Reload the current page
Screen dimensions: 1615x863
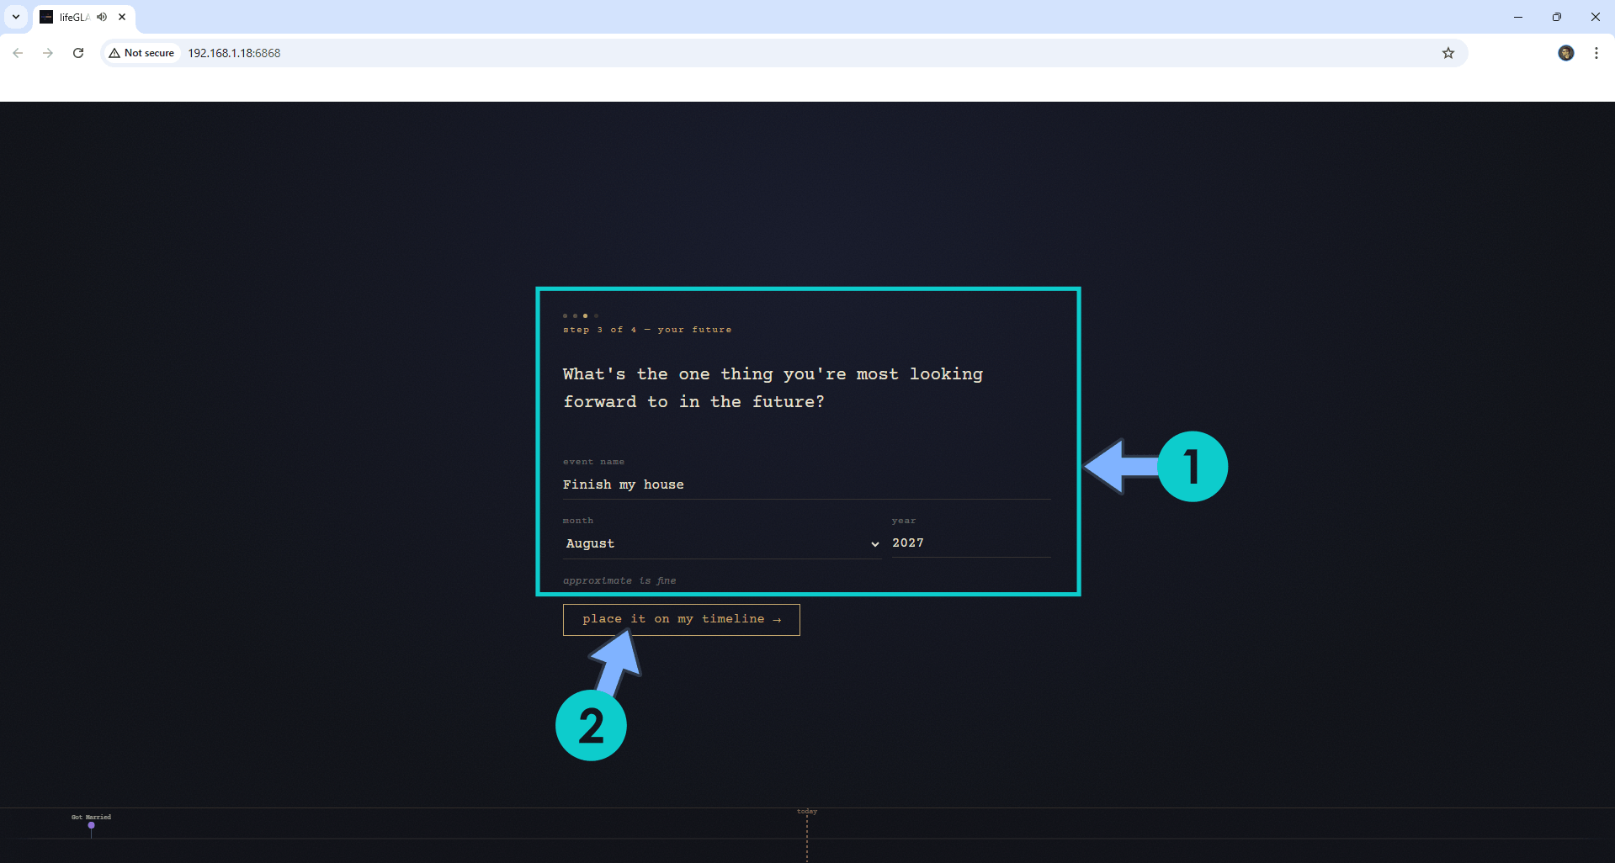[78, 53]
